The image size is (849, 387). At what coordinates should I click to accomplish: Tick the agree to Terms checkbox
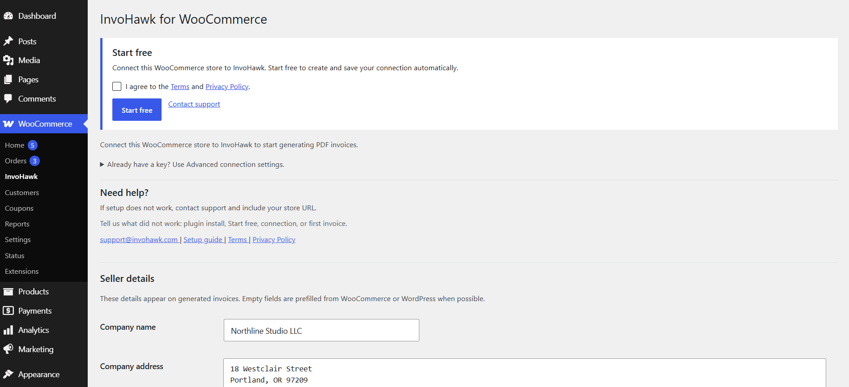point(117,86)
